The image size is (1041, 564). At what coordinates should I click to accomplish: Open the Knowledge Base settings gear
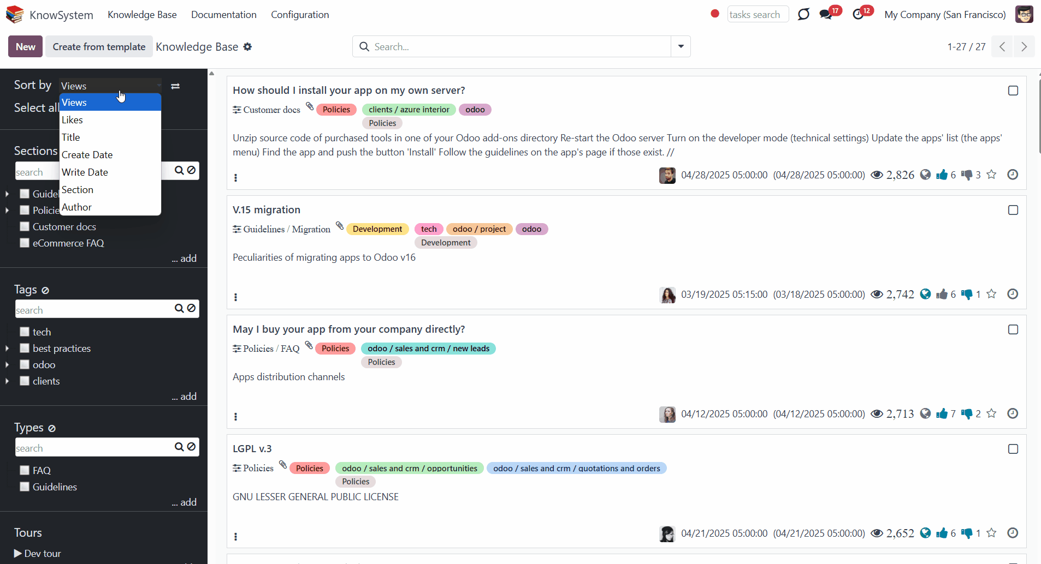pos(247,47)
